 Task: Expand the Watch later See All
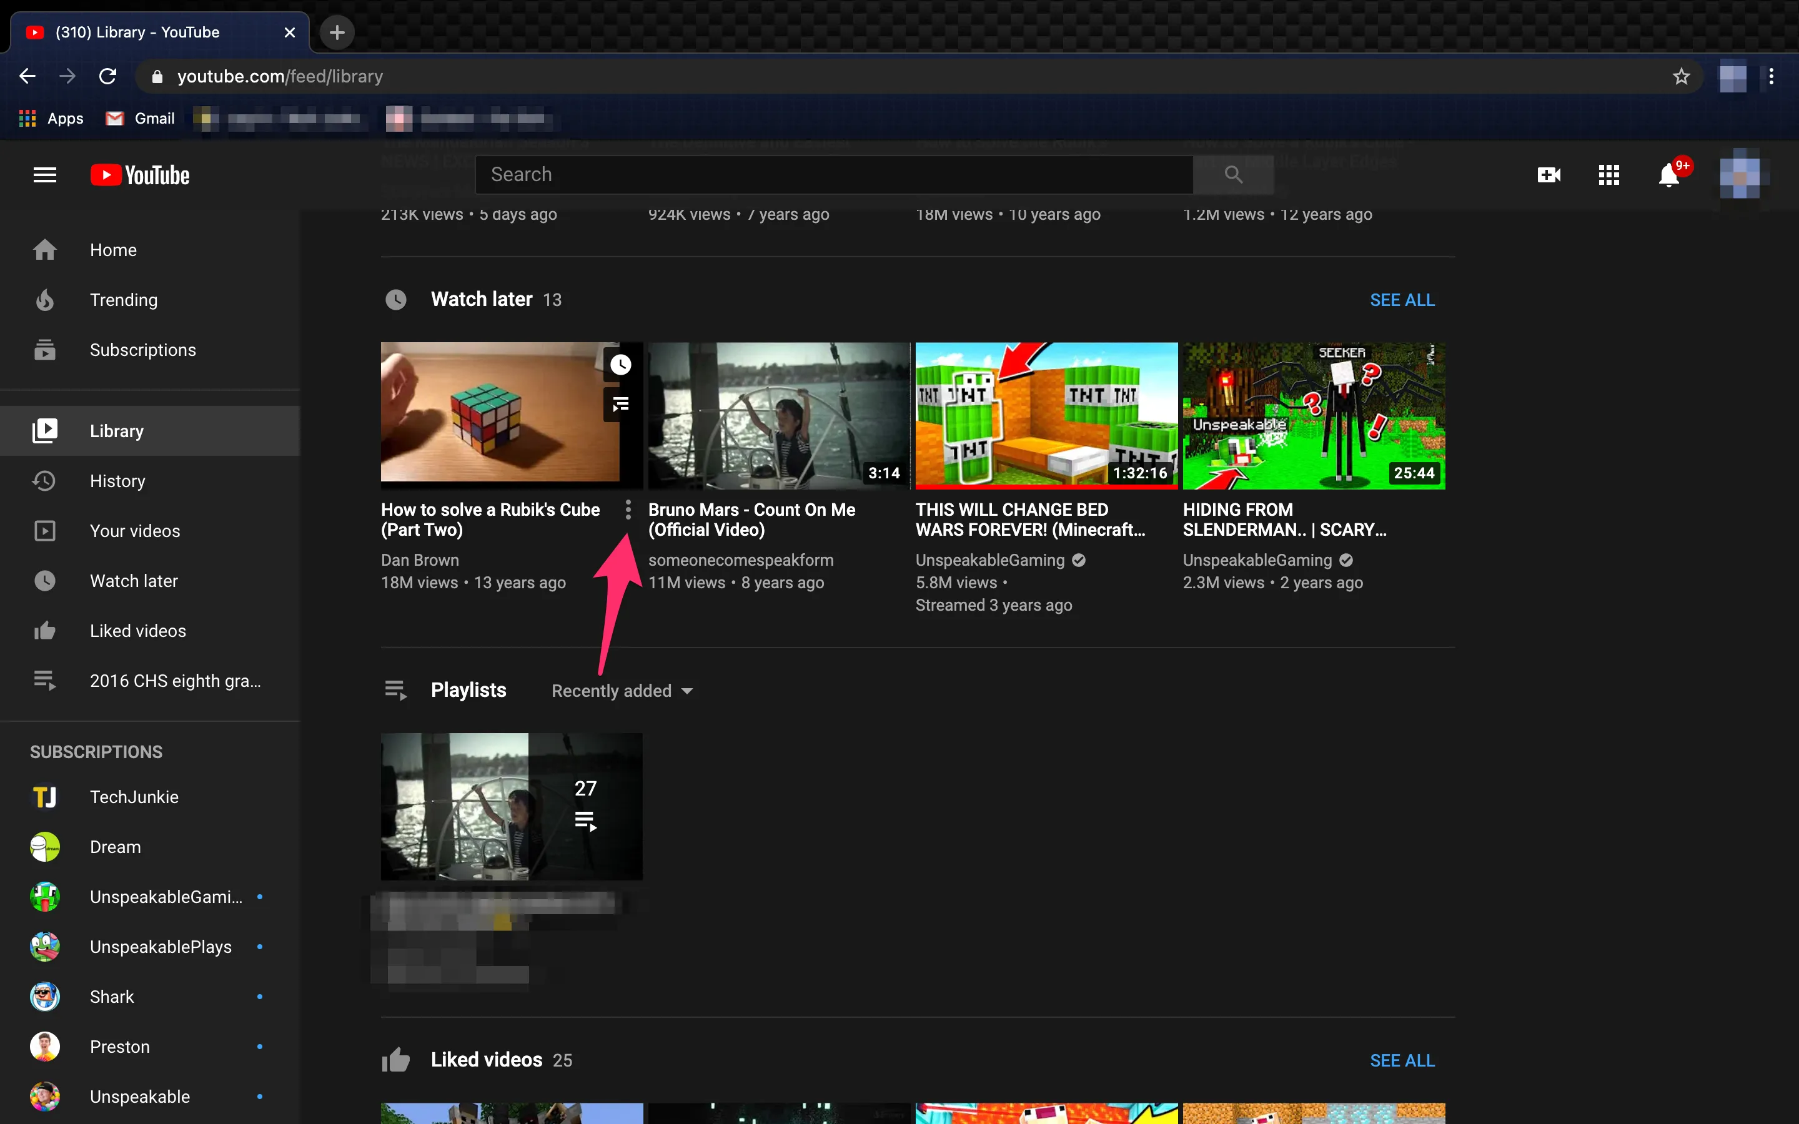(1403, 300)
